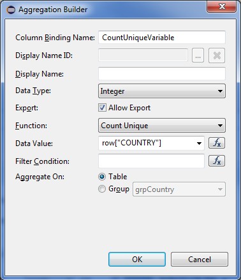Close the Aggregation Builder dialog
This screenshot has width=241, height=280.
tap(221, 6)
